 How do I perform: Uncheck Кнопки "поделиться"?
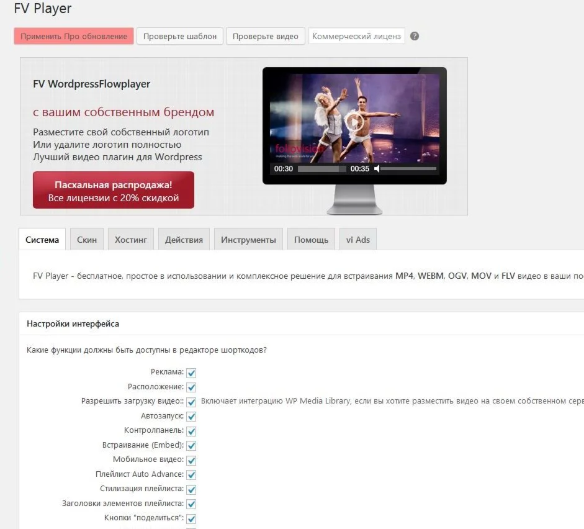tap(191, 518)
